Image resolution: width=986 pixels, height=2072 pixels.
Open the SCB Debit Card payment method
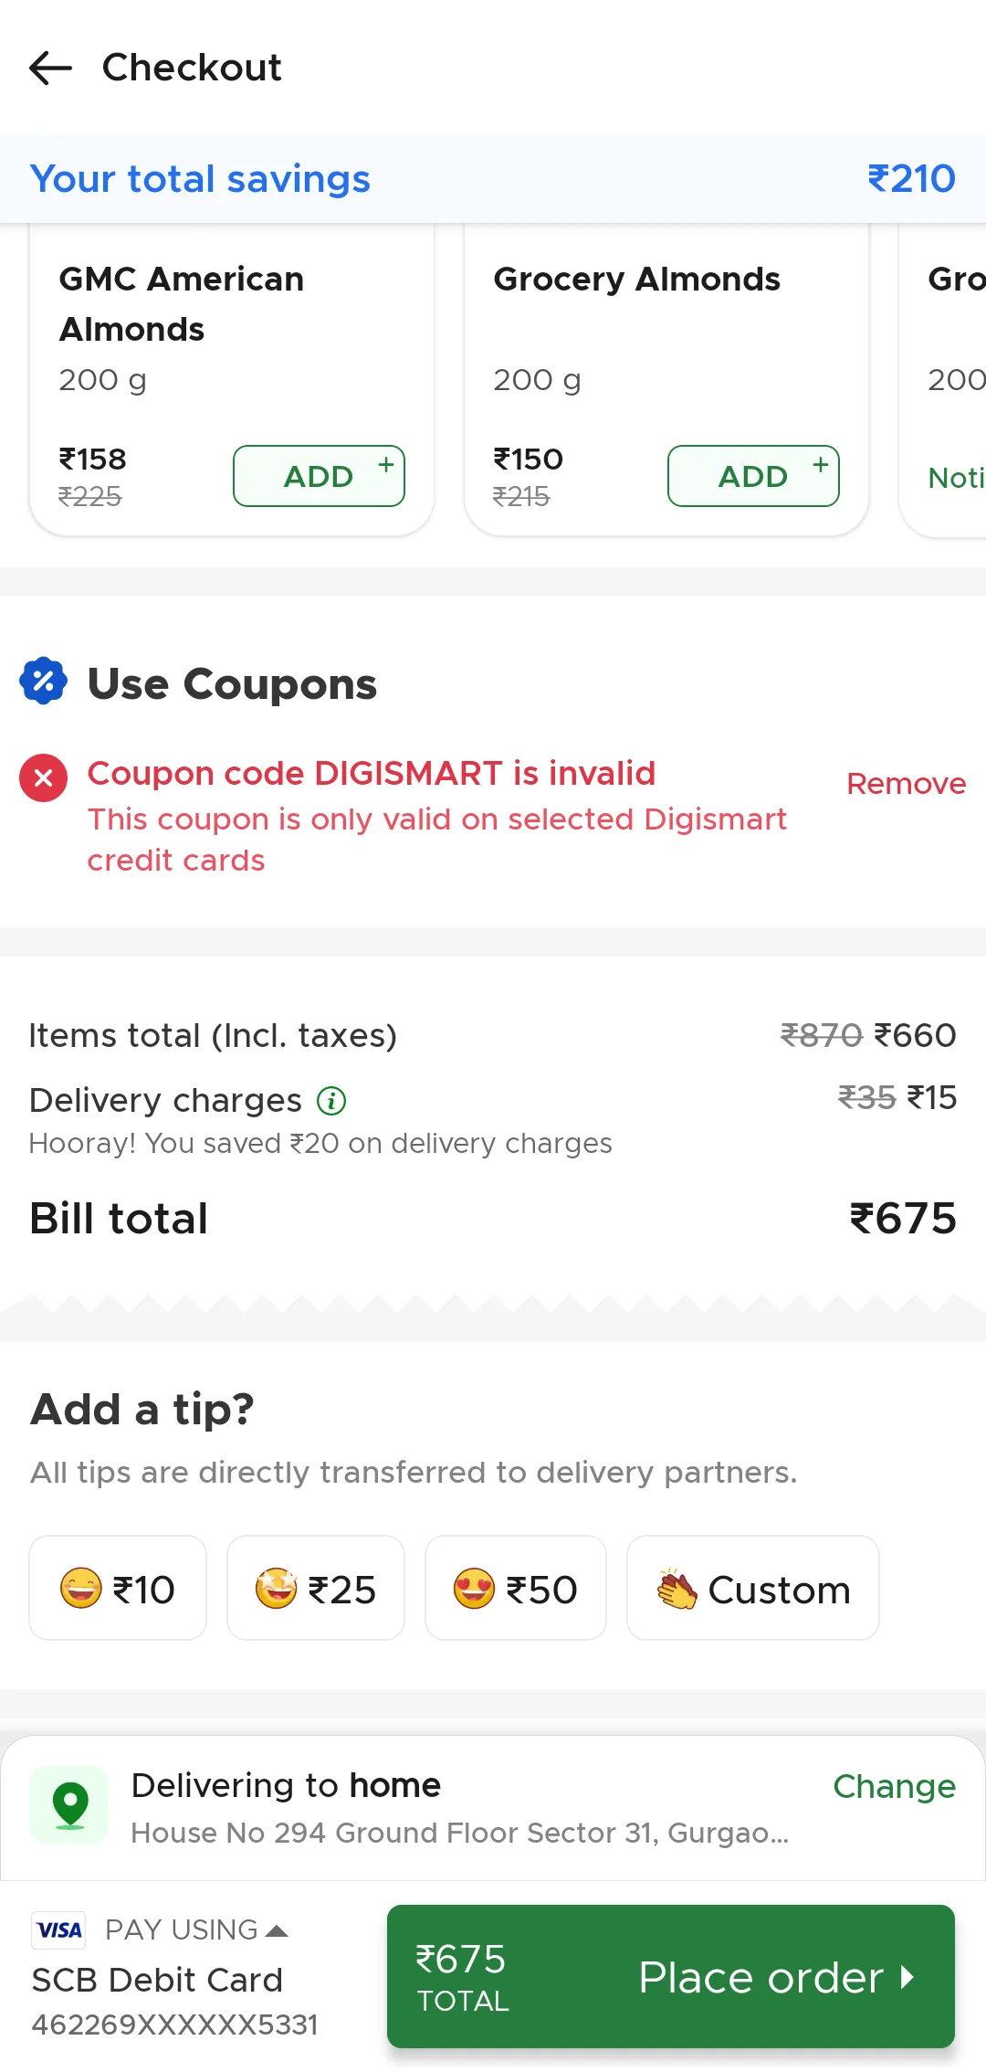157,1980
